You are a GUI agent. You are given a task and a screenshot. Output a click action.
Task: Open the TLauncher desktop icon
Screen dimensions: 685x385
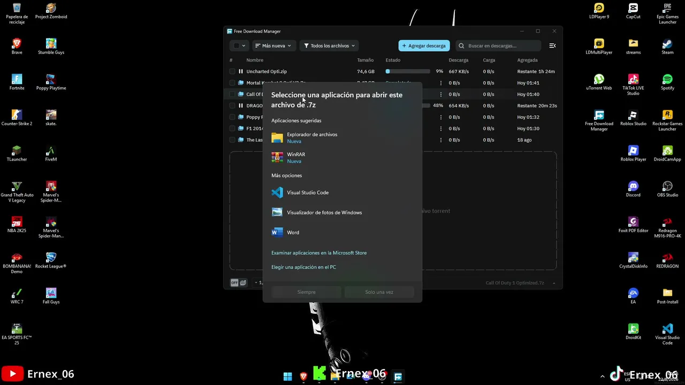17,153
